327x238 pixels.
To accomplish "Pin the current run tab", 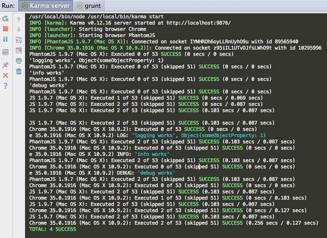I will [x=5, y=65].
